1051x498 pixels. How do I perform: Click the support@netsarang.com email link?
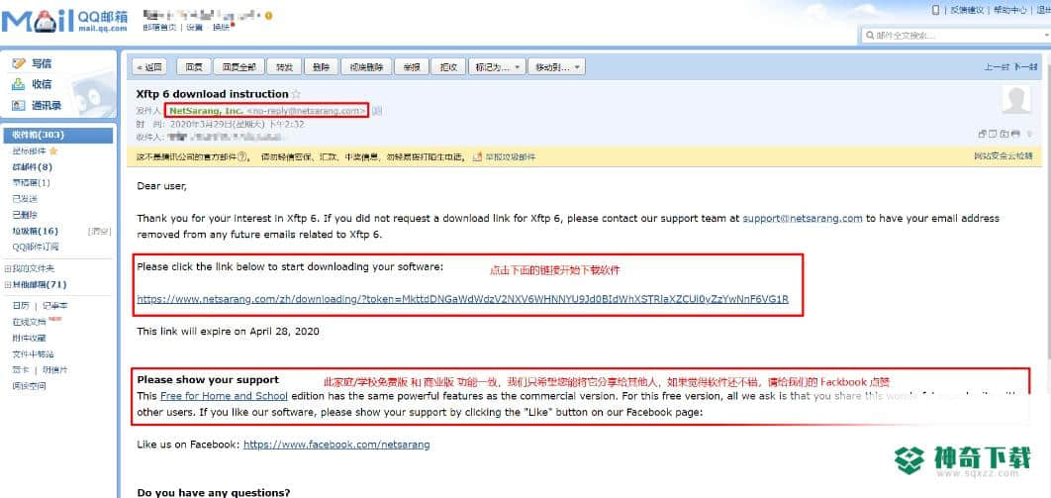tap(803, 219)
